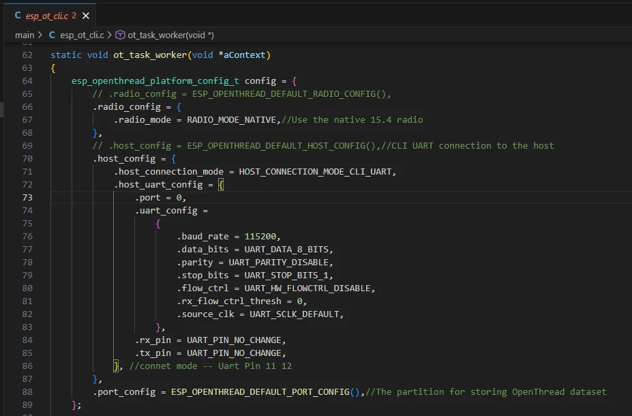
Task: Open the esp_ot_cli.c breadcrumb file picker
Action: (81, 35)
